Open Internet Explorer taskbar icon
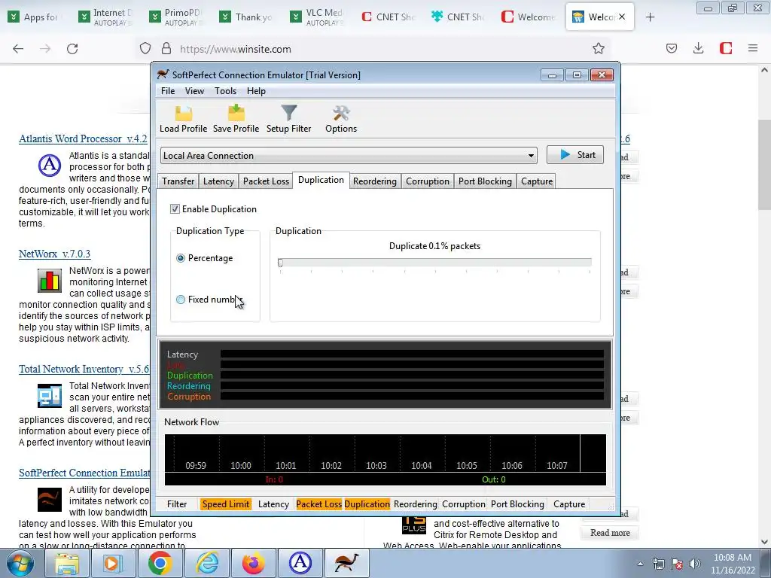 [x=206, y=563]
